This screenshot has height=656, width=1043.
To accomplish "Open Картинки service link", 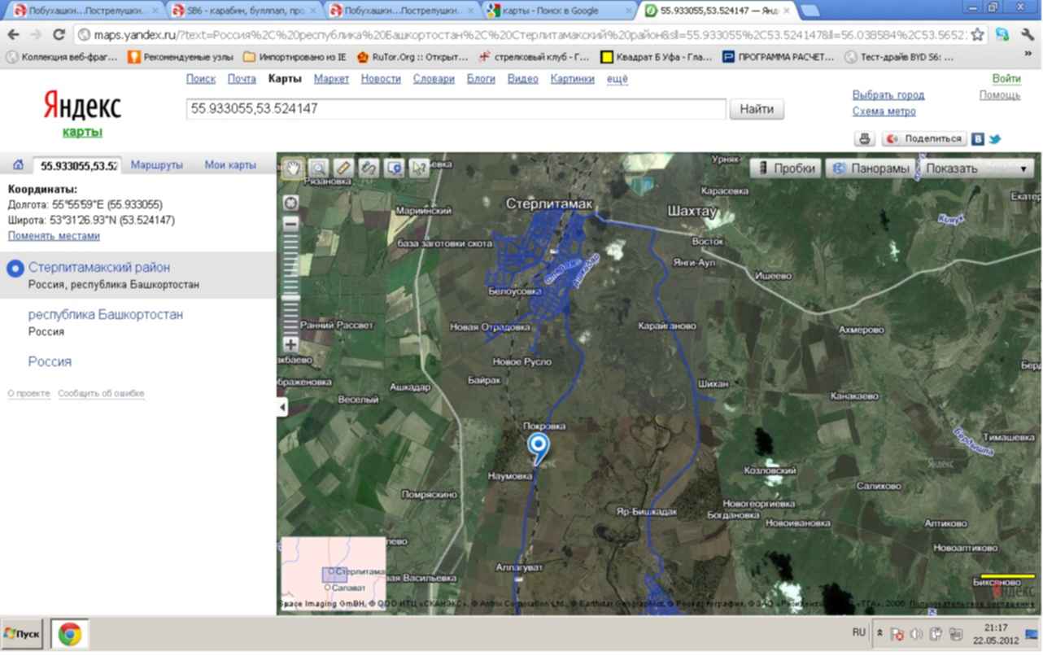I will 572,79.
